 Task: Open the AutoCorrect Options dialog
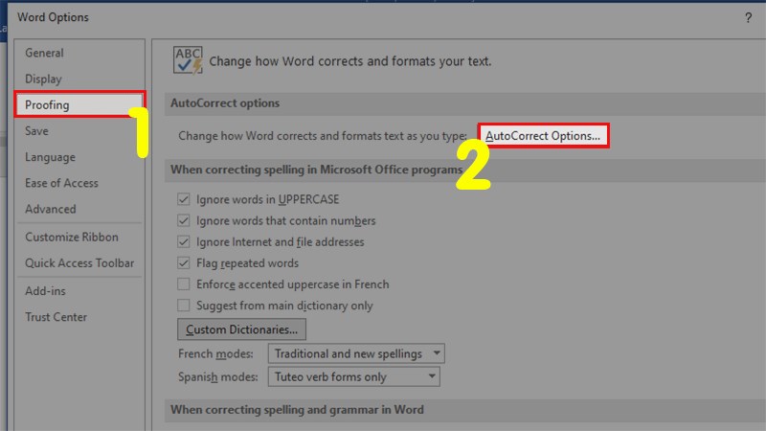tap(543, 136)
